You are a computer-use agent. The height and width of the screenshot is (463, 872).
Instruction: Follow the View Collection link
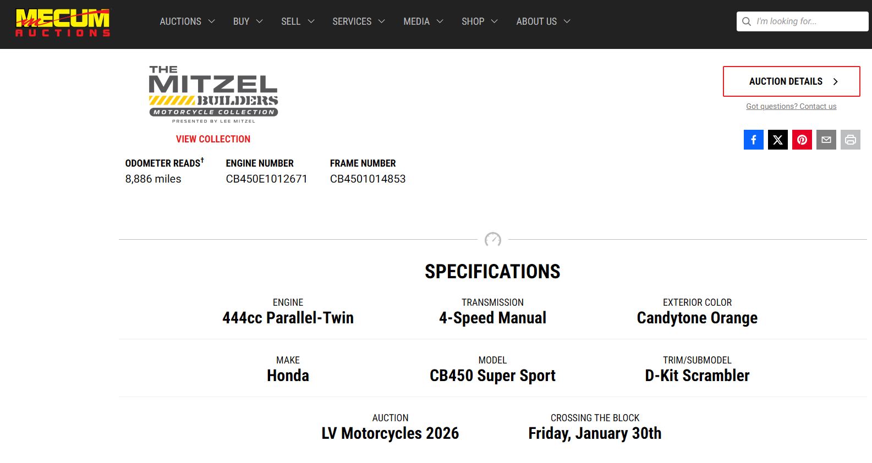tap(213, 139)
